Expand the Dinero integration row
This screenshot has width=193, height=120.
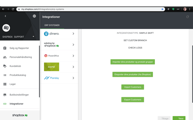tap(73, 34)
